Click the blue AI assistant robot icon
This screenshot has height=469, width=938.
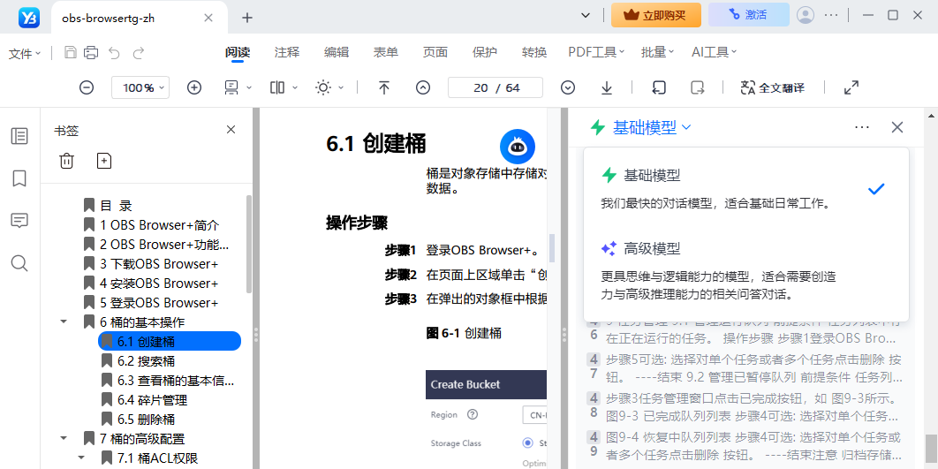pyautogui.click(x=518, y=148)
